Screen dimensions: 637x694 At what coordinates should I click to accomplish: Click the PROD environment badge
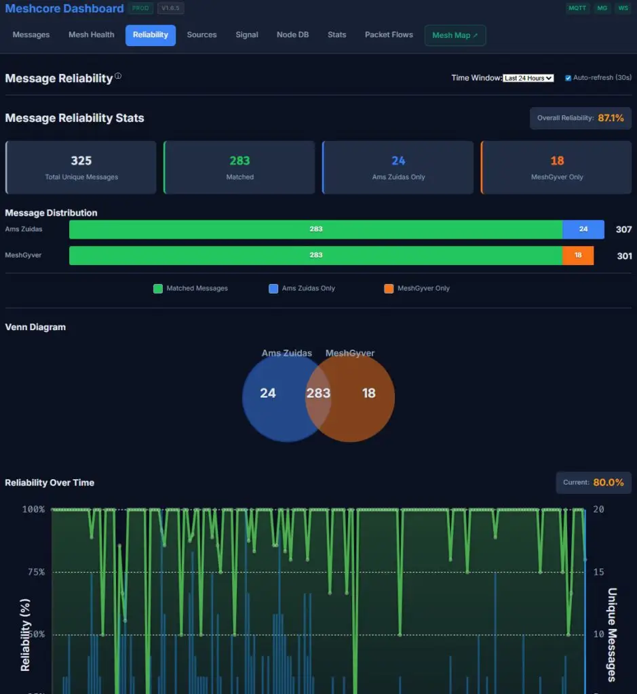click(x=142, y=9)
